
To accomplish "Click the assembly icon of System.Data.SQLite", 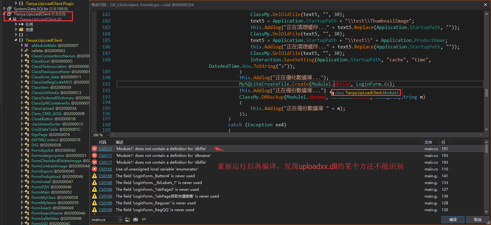I will pos(9,9).
